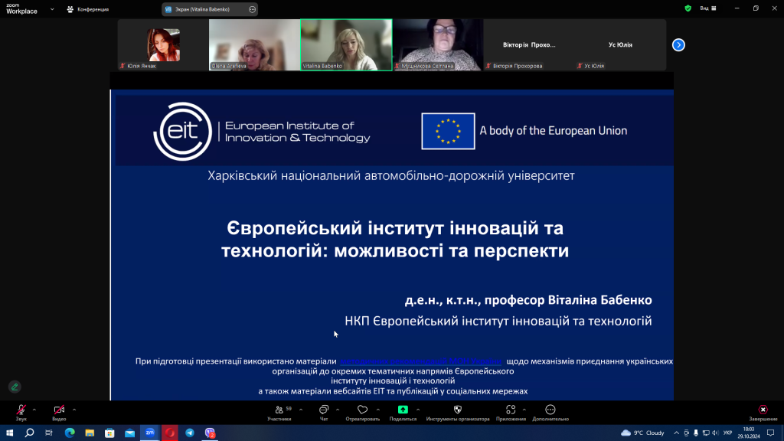
Task: Open the Отреагировать reactions heart icon
Action: click(x=362, y=410)
